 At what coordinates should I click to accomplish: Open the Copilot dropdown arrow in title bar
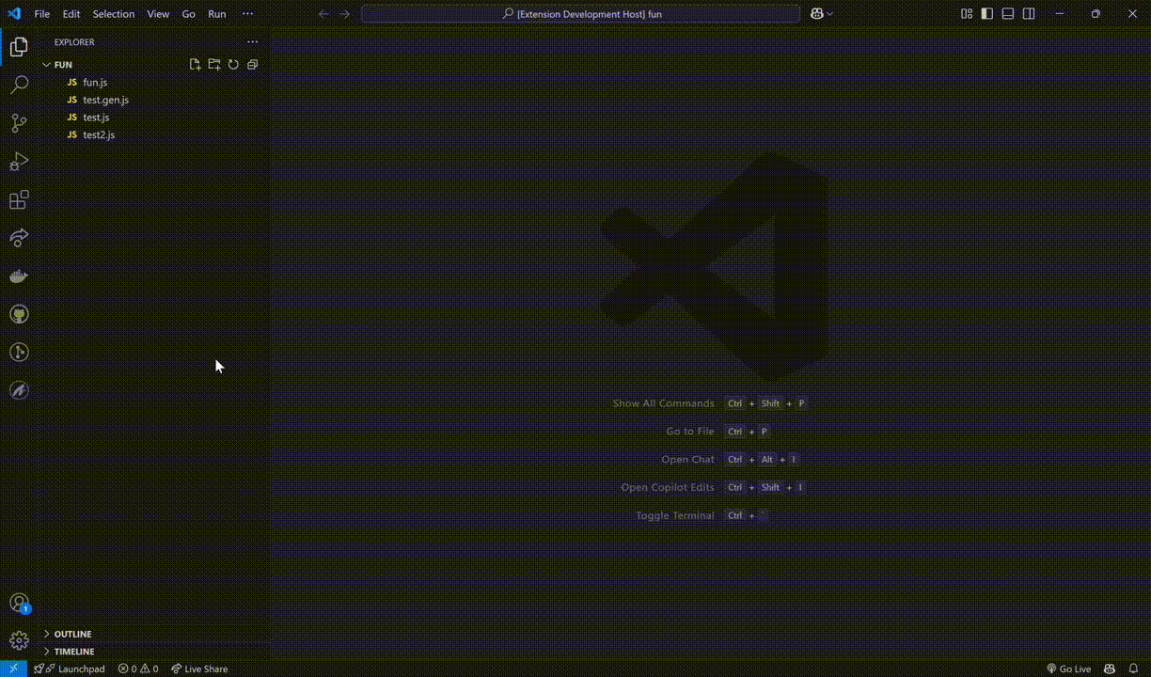pyautogui.click(x=830, y=14)
